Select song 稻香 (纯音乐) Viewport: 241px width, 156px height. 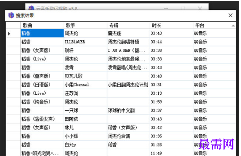tap(42, 102)
